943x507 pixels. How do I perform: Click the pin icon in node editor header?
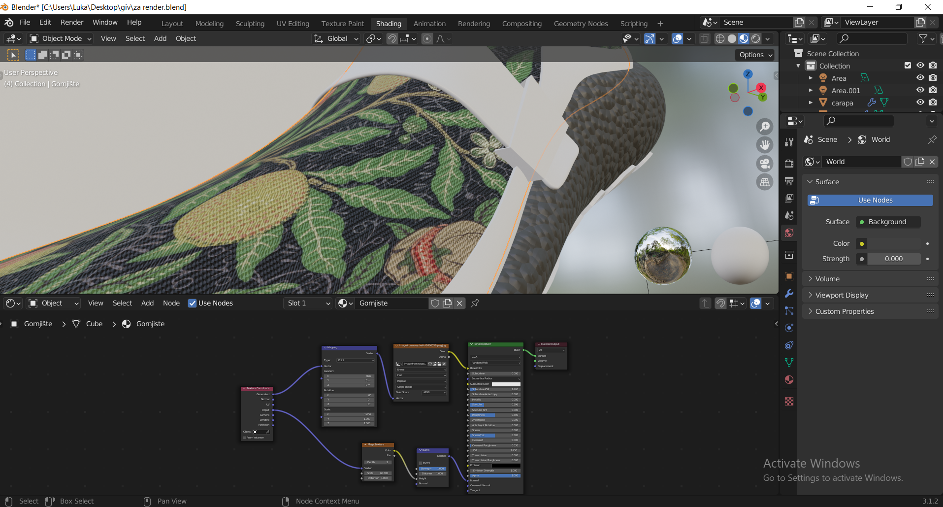tap(475, 303)
